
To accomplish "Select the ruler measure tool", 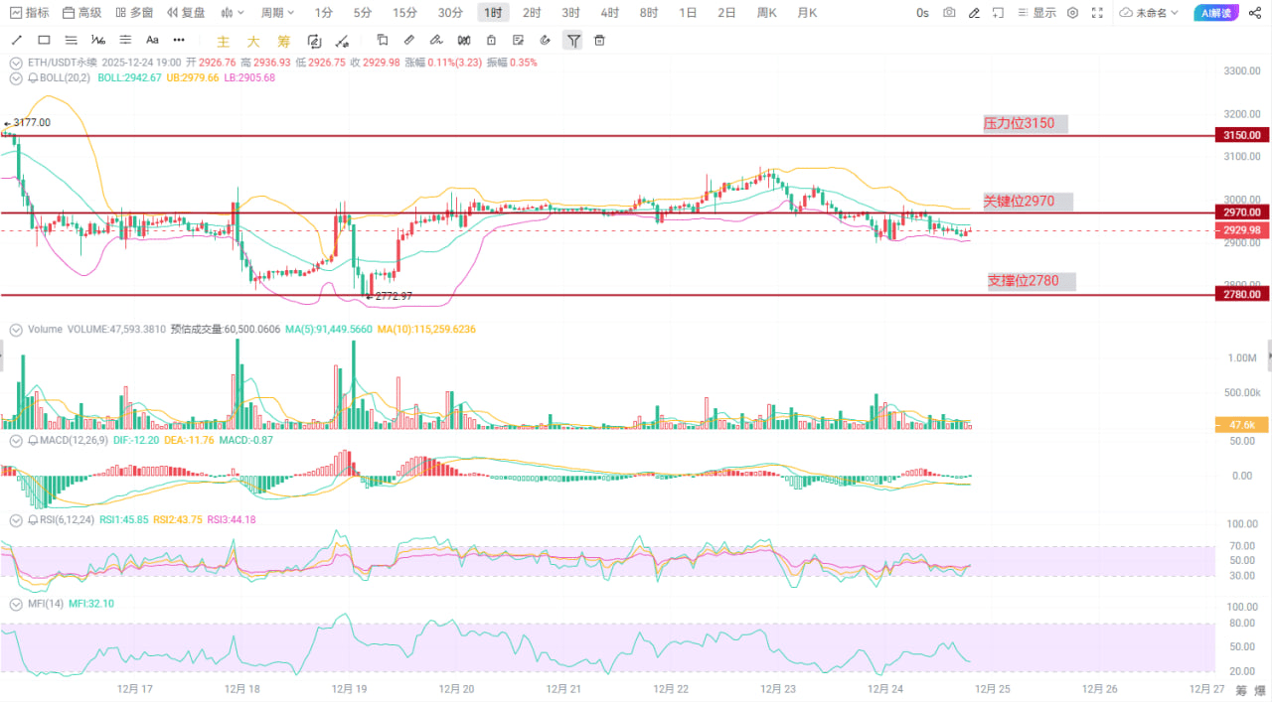I will coord(409,40).
